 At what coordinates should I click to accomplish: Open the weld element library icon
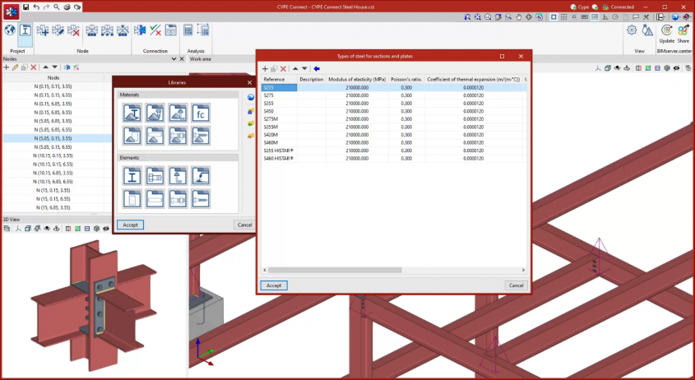click(x=201, y=176)
